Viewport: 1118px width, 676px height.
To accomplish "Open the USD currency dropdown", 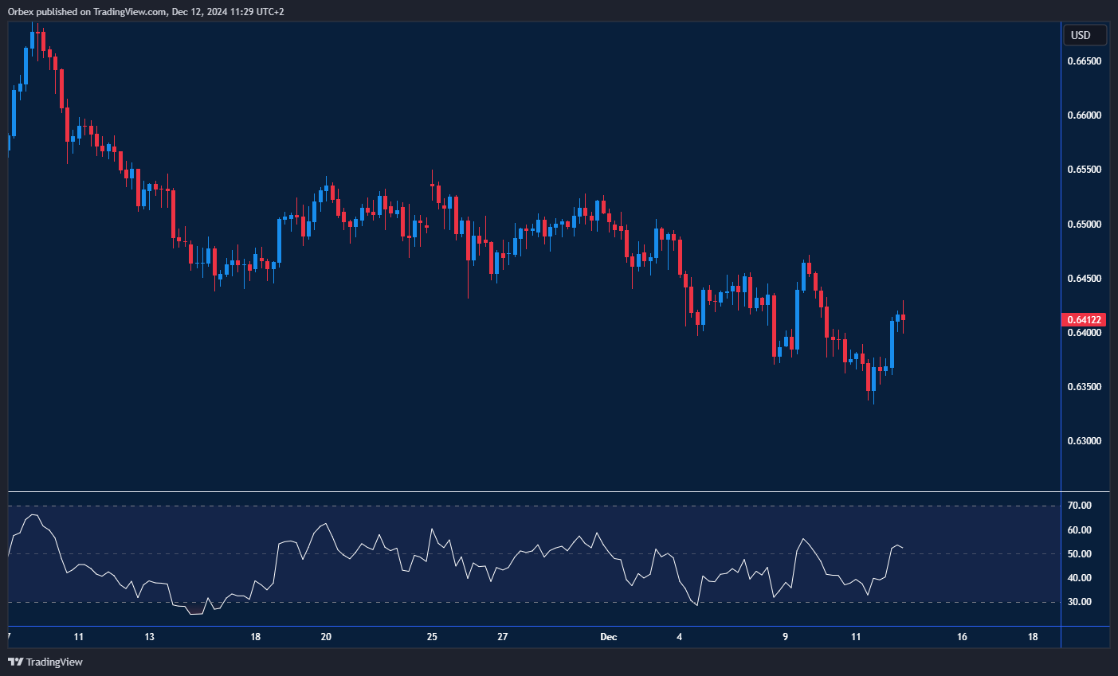I will (x=1085, y=35).
